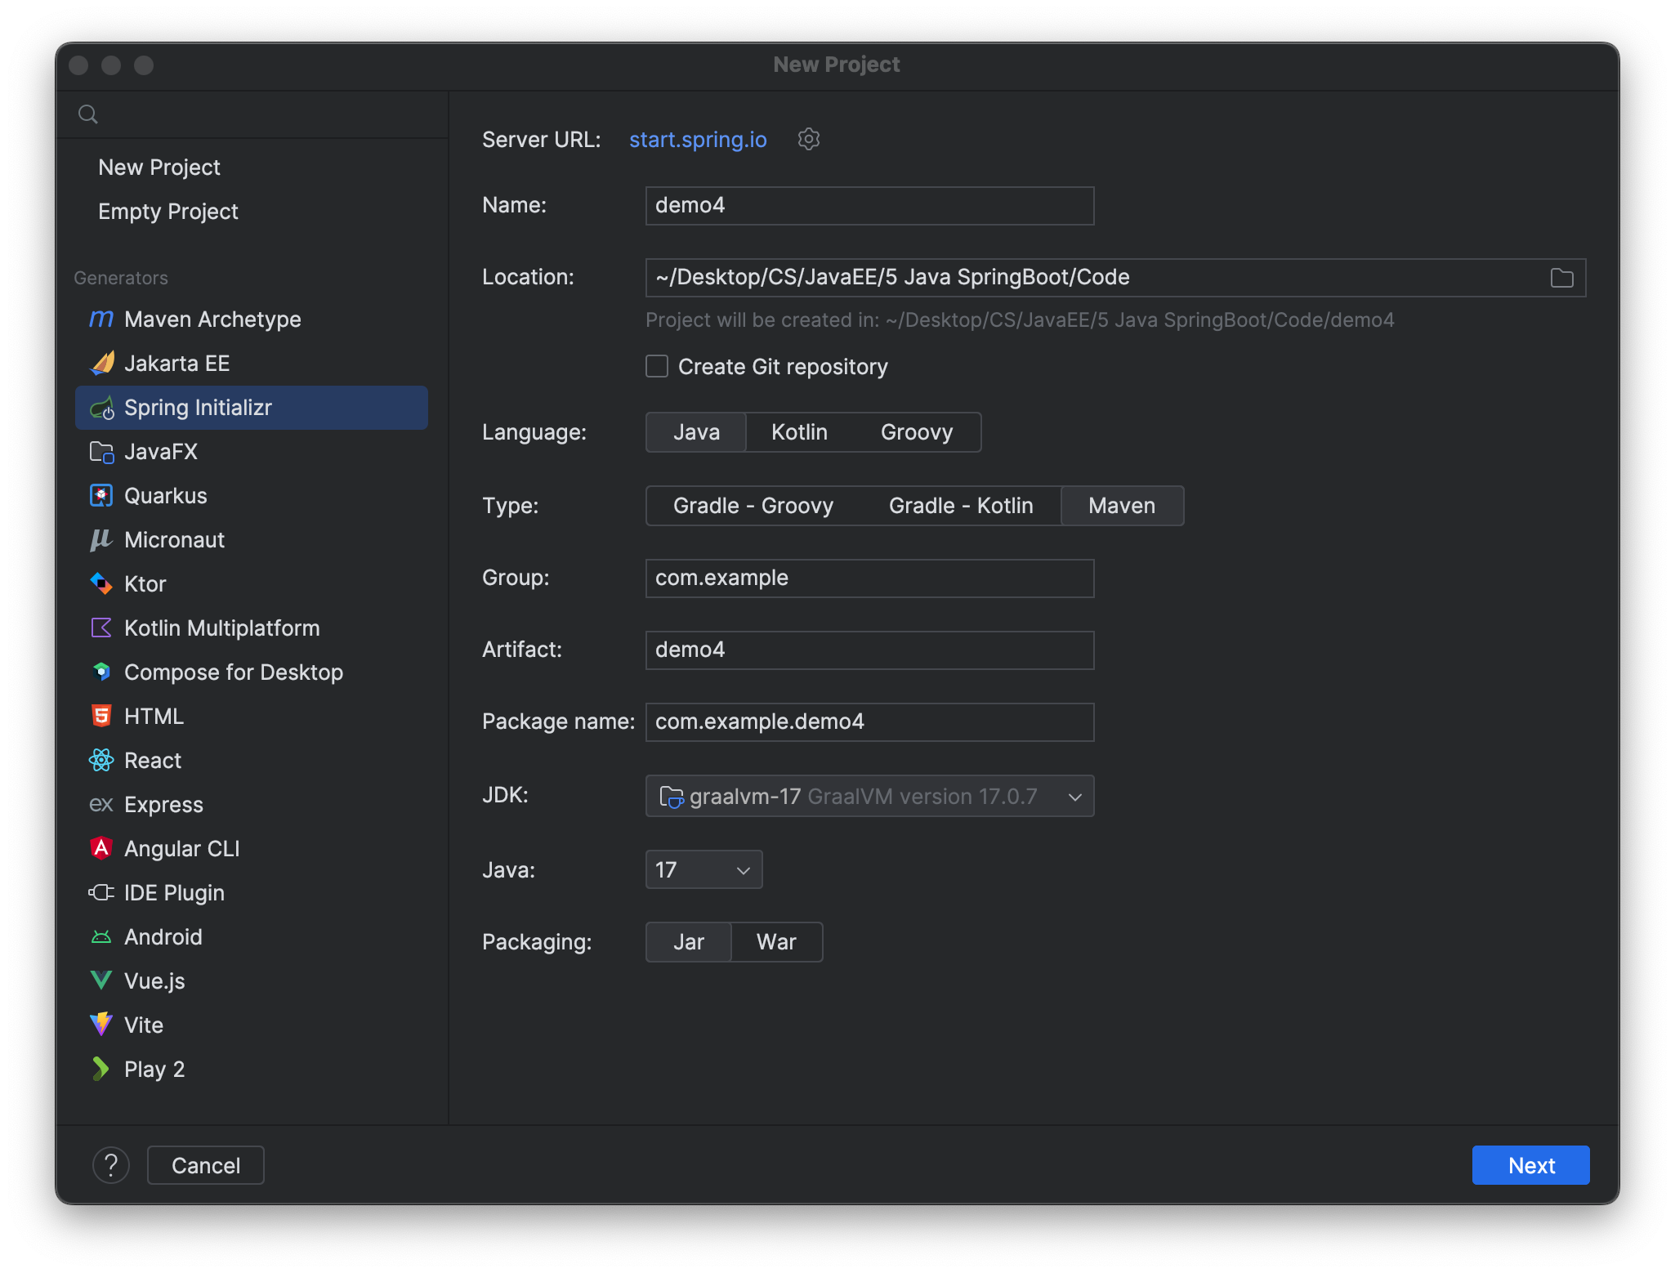Image resolution: width=1675 pixels, height=1273 pixels.
Task: Enable Create Git repository
Action: click(657, 366)
